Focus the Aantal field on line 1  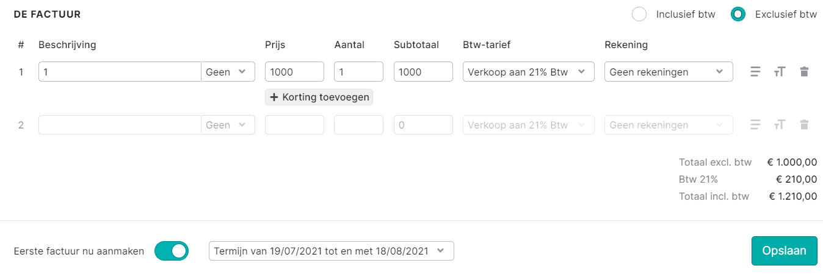(x=358, y=72)
